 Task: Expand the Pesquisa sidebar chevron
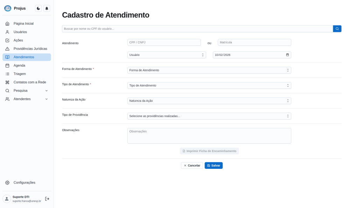(46, 91)
